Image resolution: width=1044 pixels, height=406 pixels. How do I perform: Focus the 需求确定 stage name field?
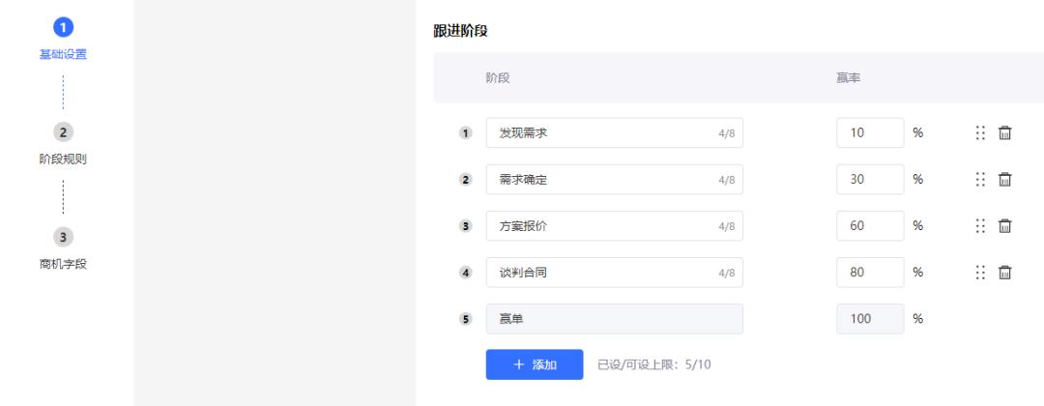[x=615, y=180]
